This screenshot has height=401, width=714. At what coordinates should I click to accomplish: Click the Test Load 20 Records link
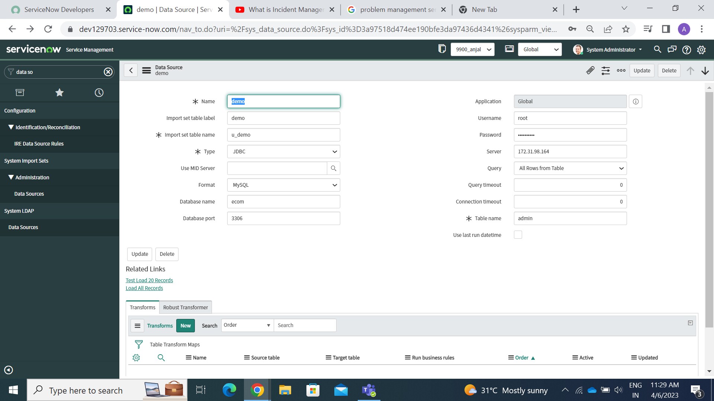pos(149,280)
